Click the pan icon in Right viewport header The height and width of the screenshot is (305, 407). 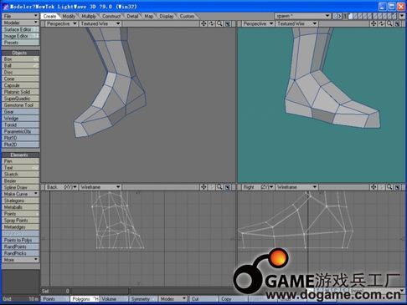pos(374,187)
